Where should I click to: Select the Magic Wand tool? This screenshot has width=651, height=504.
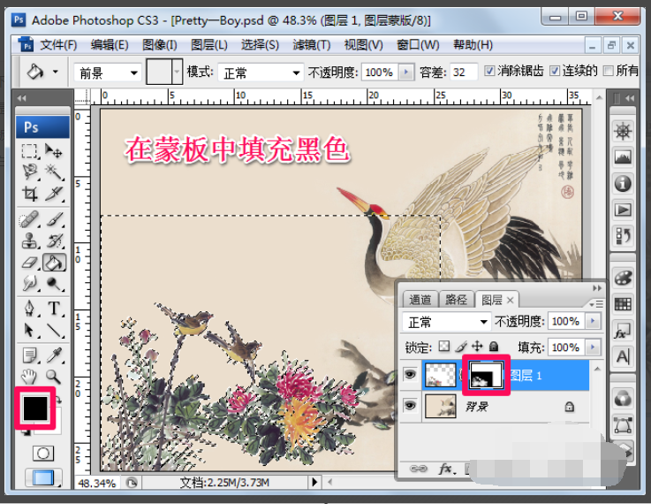54,172
